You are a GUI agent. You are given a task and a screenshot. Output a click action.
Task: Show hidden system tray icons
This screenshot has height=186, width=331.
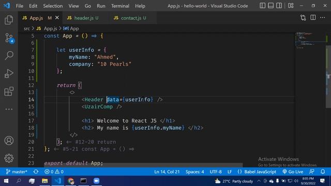click(259, 181)
